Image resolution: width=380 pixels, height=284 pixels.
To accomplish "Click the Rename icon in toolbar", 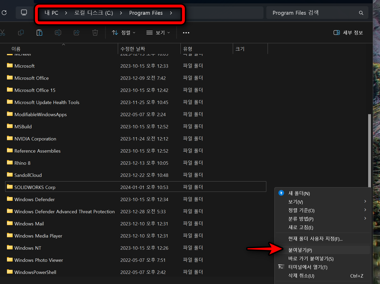I will tap(58, 33).
